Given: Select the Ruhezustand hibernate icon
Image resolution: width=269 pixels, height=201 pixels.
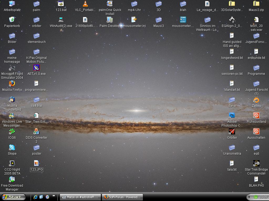Looking at the screenshot, I should click(x=256, y=116).
